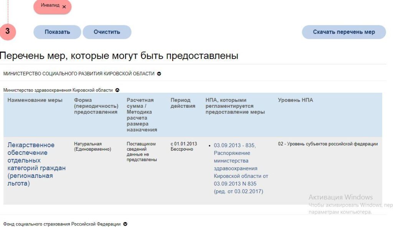
Task: Open the Фонд социального страхования Российской Федерации section title
Action: 62,224
